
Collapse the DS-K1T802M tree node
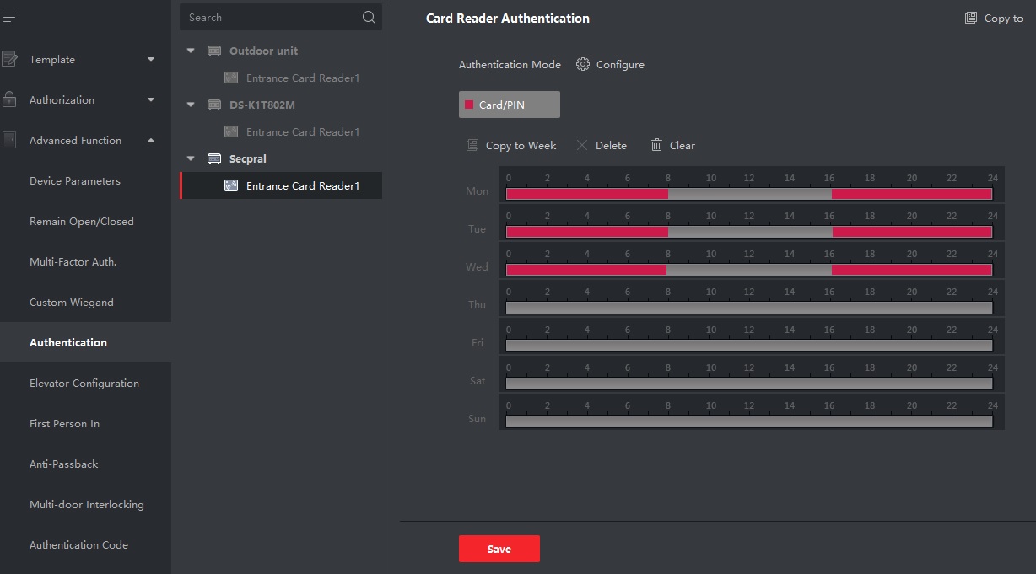[x=191, y=105]
